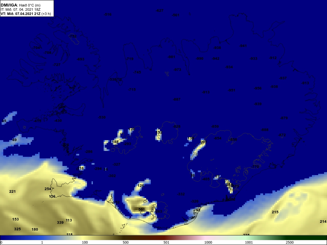Click the IT: Mið. 07. 04. 2021 18Z line
Image resolution: width=327 pixels, height=245 pixels.
point(20,9)
